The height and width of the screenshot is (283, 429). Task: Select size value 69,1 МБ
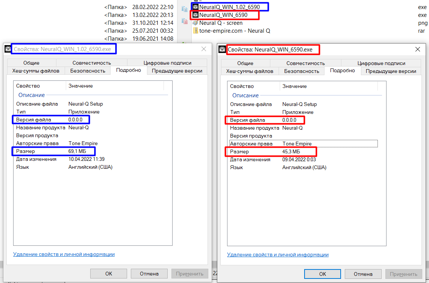(77, 151)
